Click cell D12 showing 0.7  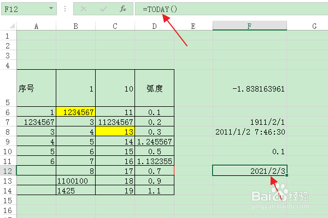point(154,171)
